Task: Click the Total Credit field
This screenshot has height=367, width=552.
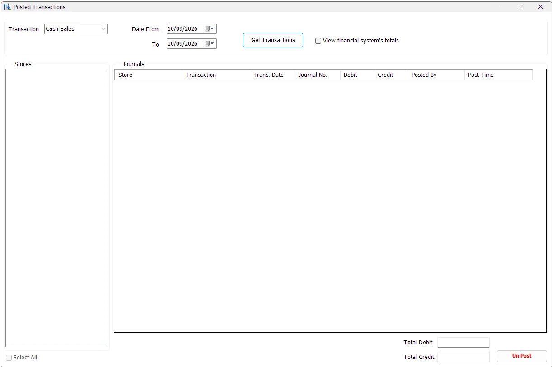Action: (x=463, y=357)
